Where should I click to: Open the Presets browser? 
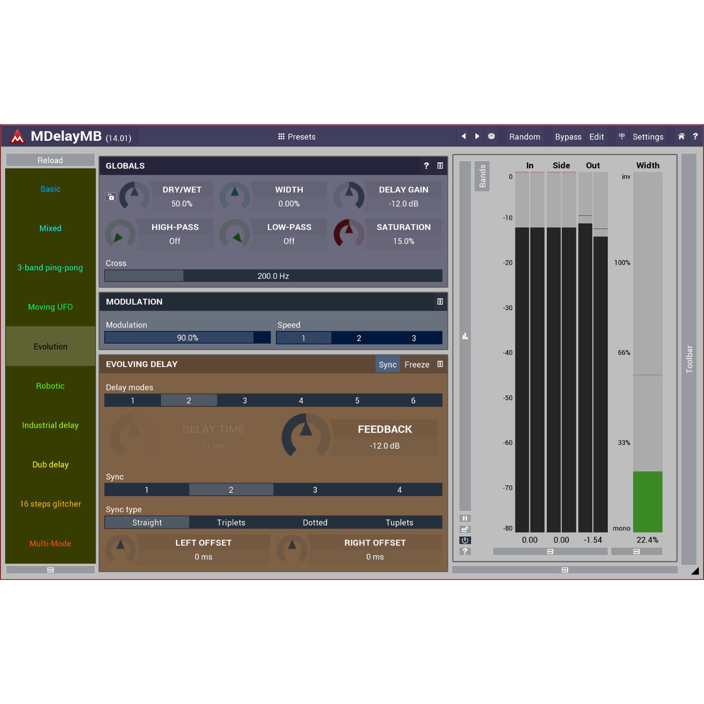[297, 137]
